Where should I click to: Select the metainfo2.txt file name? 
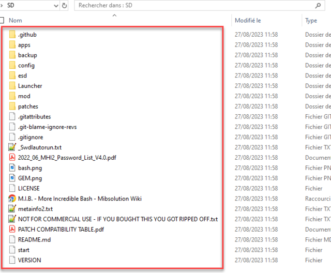click(x=36, y=209)
